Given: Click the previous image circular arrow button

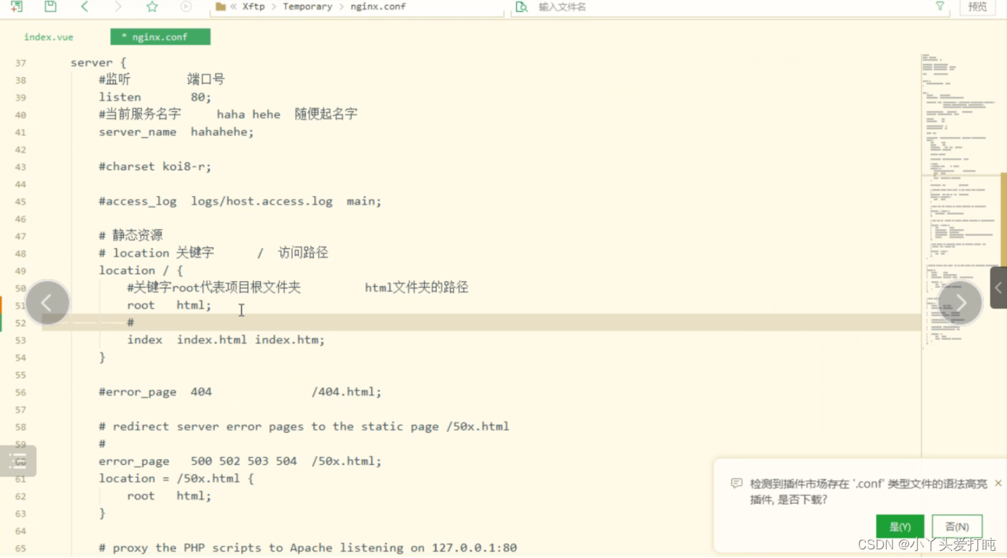Looking at the screenshot, I should pos(47,303).
